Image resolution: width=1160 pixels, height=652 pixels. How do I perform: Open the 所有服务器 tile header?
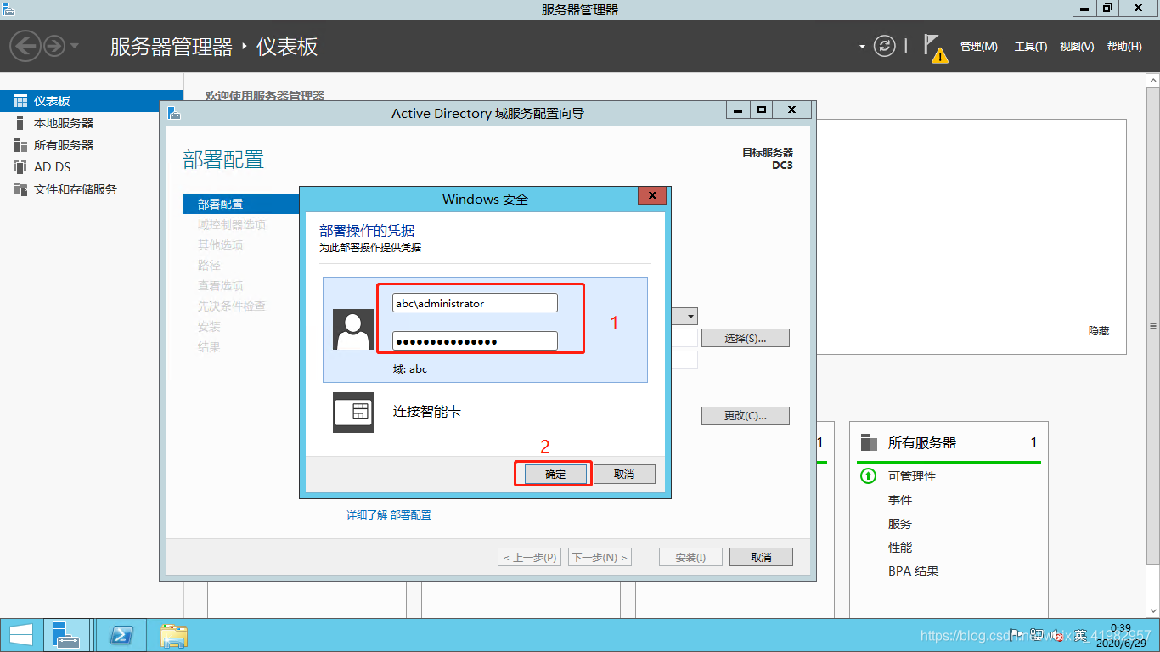(949, 442)
